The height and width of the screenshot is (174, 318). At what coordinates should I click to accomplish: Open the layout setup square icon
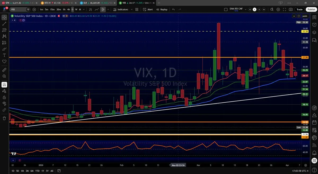(x=226, y=9)
